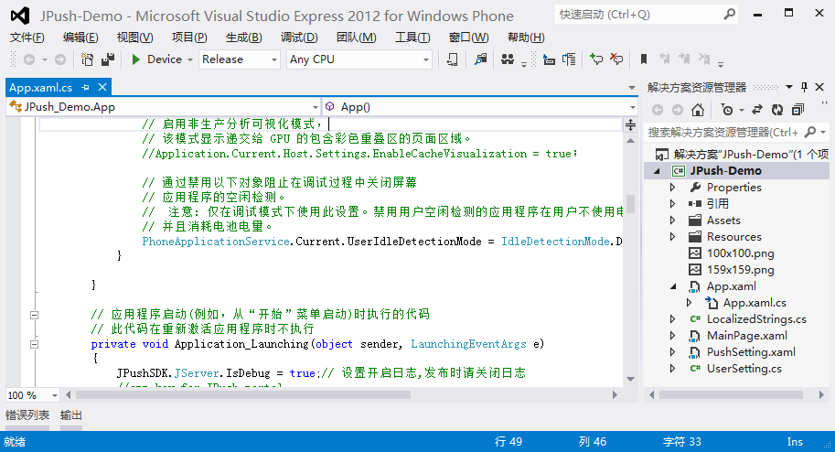835x452 pixels.
Task: Click the navigate backward arrow in toolbar
Action: [29, 59]
